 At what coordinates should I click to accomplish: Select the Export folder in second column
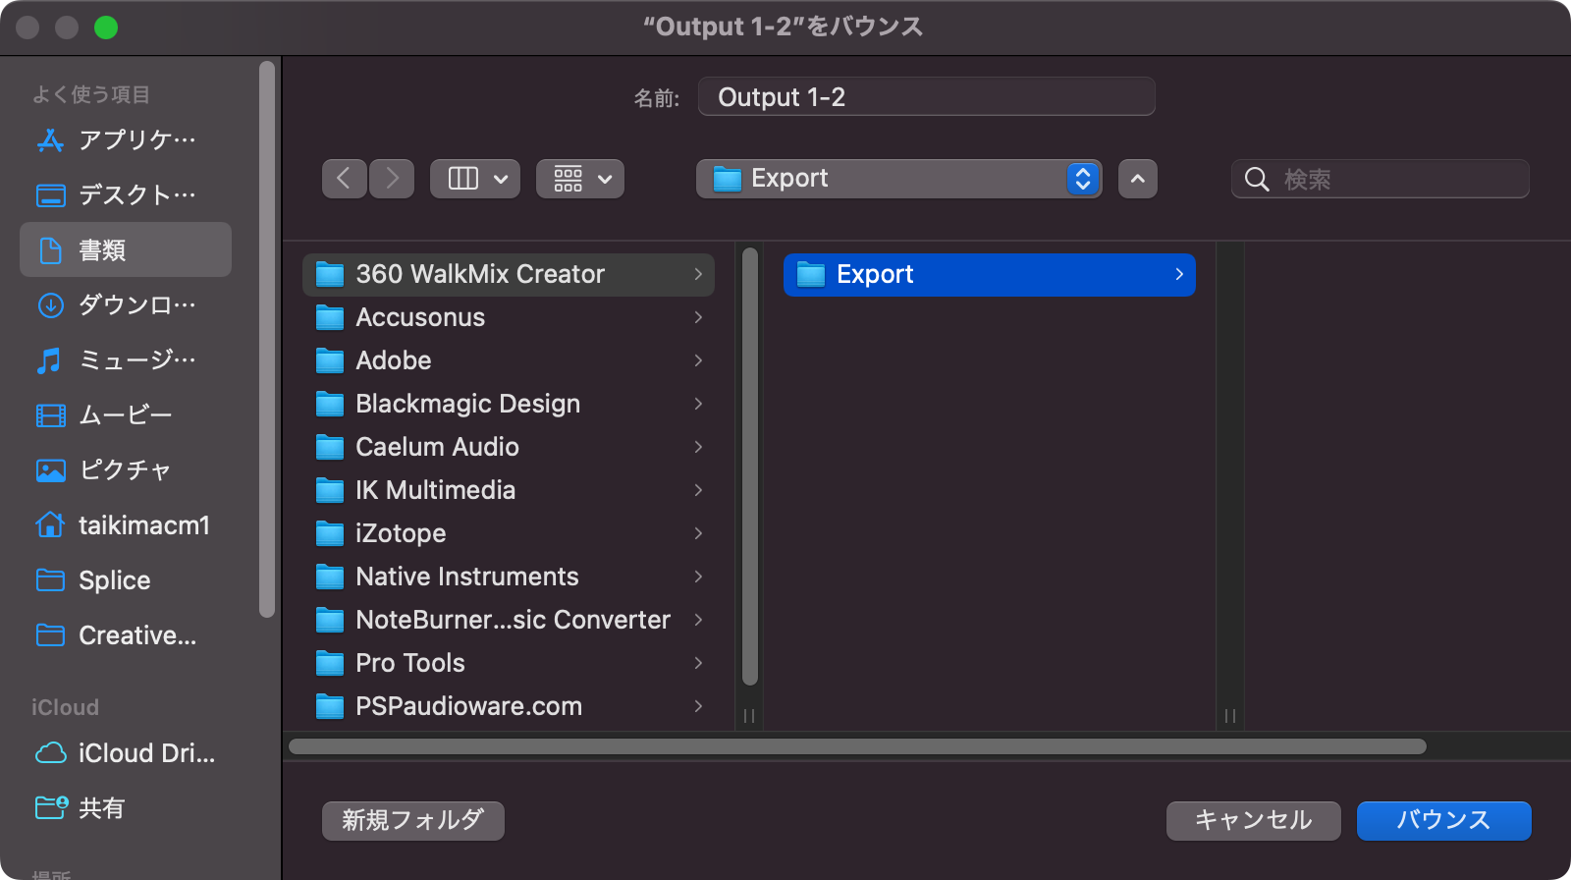[990, 274]
